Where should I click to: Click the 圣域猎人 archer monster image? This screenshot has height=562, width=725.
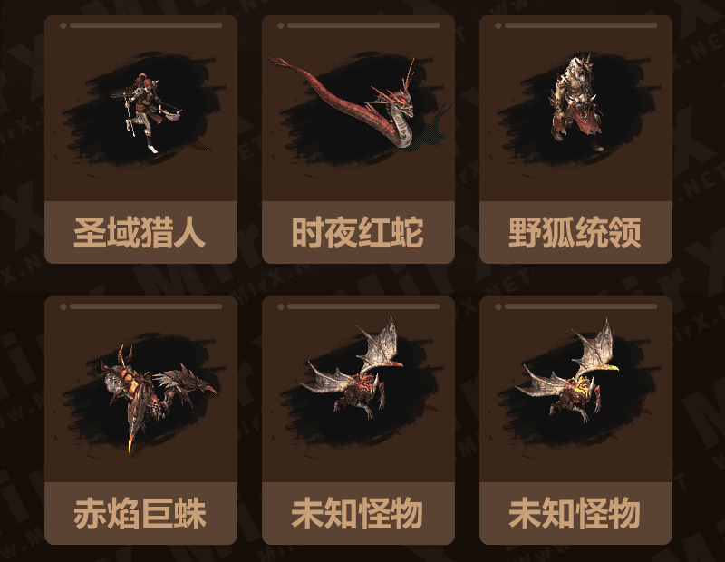click(145, 111)
